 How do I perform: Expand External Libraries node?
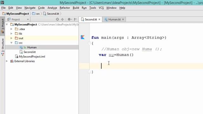[7, 61]
